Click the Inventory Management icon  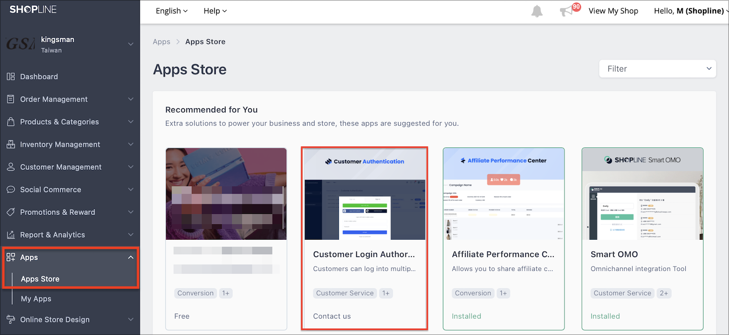[x=10, y=144]
